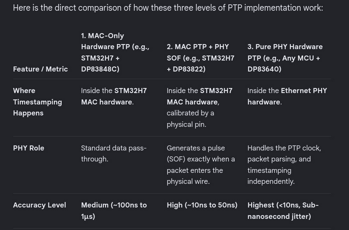Click "timestamping independently." text in PHY Role row
The width and height of the screenshot is (349, 230).
point(271,176)
